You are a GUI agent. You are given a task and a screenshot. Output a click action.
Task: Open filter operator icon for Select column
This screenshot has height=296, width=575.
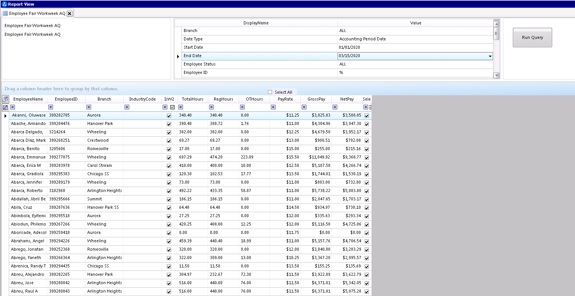pyautogui.click(x=366, y=107)
